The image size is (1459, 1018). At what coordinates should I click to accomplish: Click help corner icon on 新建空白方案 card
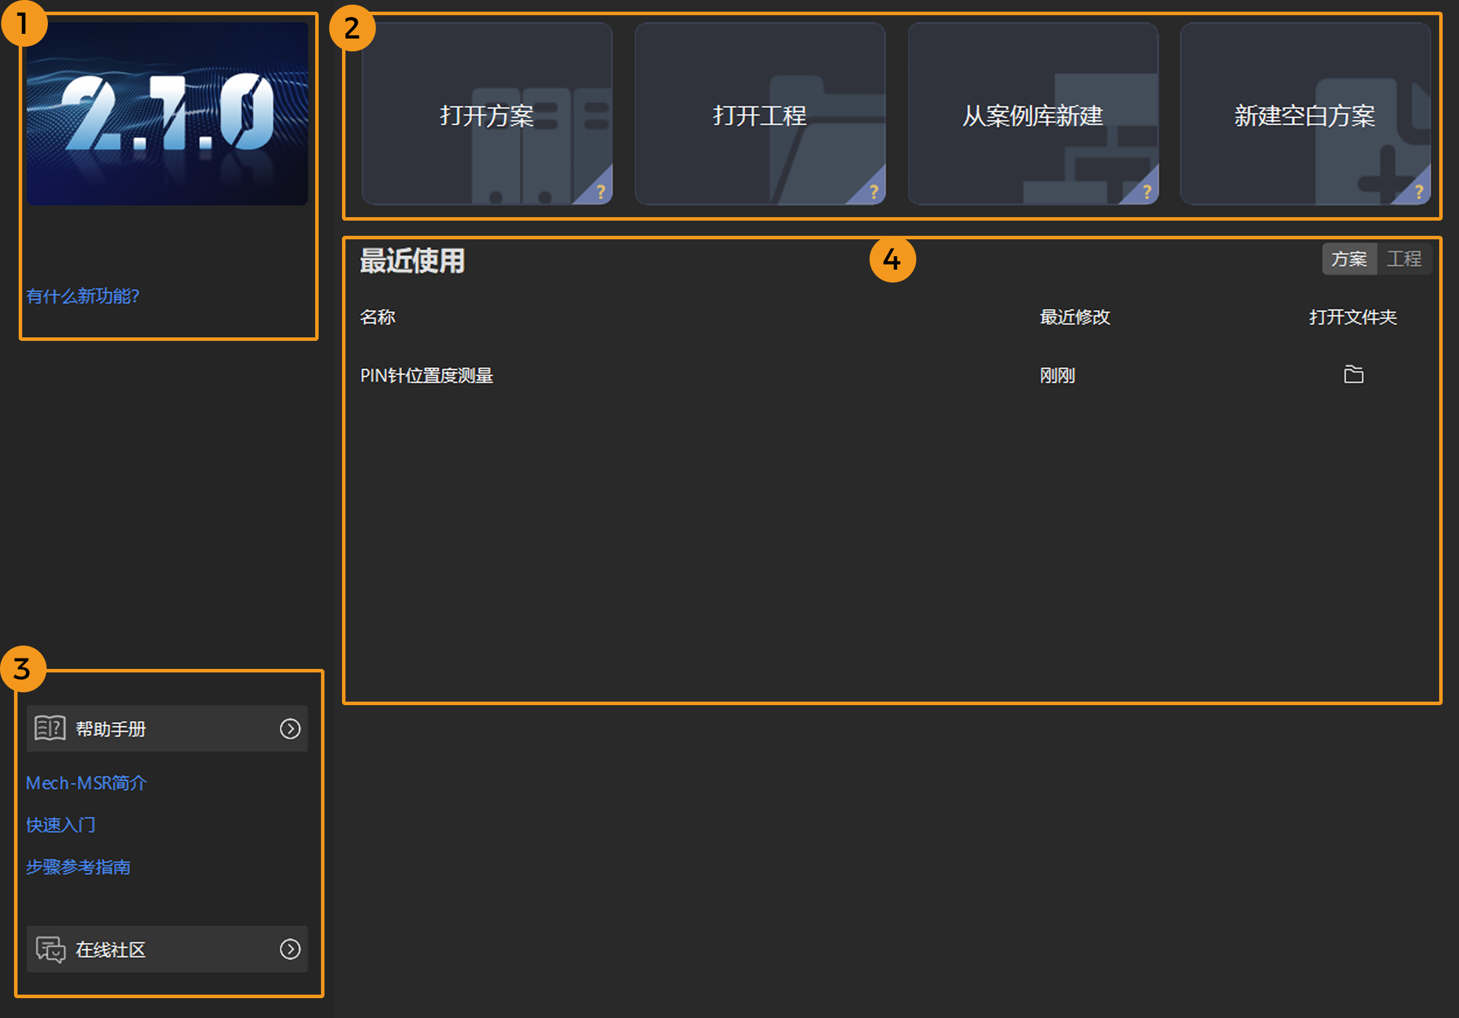click(x=1418, y=191)
